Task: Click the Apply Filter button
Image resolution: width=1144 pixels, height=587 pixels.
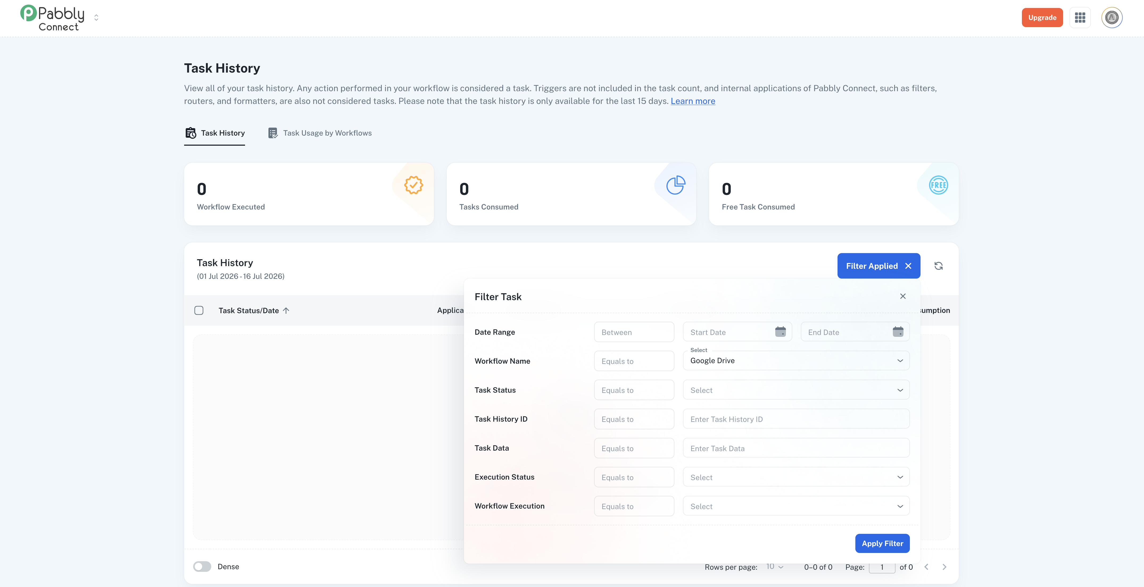Action: [x=882, y=543]
